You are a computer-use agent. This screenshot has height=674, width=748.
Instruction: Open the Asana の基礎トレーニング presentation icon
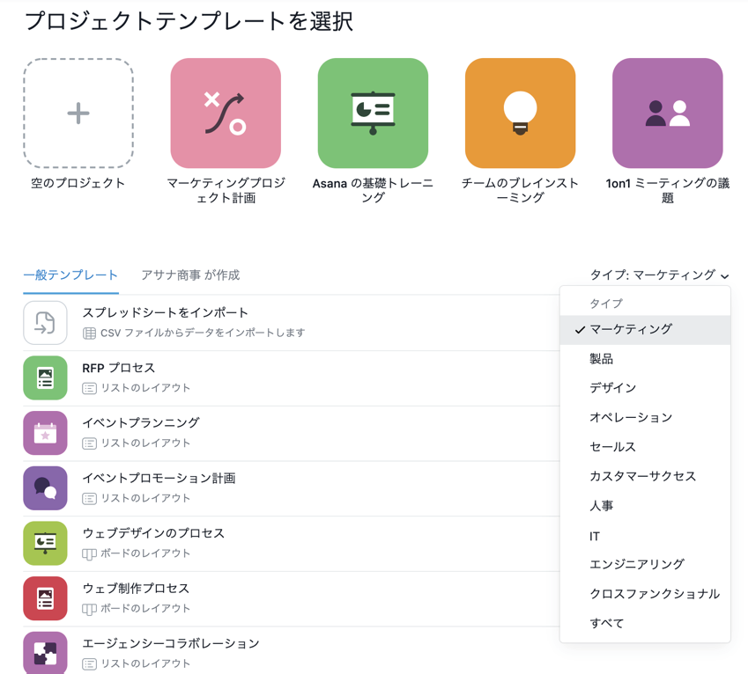pos(373,113)
